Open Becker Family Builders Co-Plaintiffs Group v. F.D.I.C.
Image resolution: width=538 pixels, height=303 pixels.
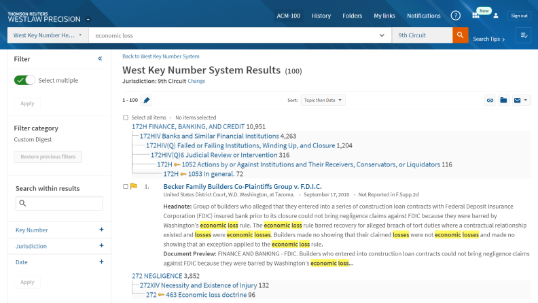(x=243, y=186)
